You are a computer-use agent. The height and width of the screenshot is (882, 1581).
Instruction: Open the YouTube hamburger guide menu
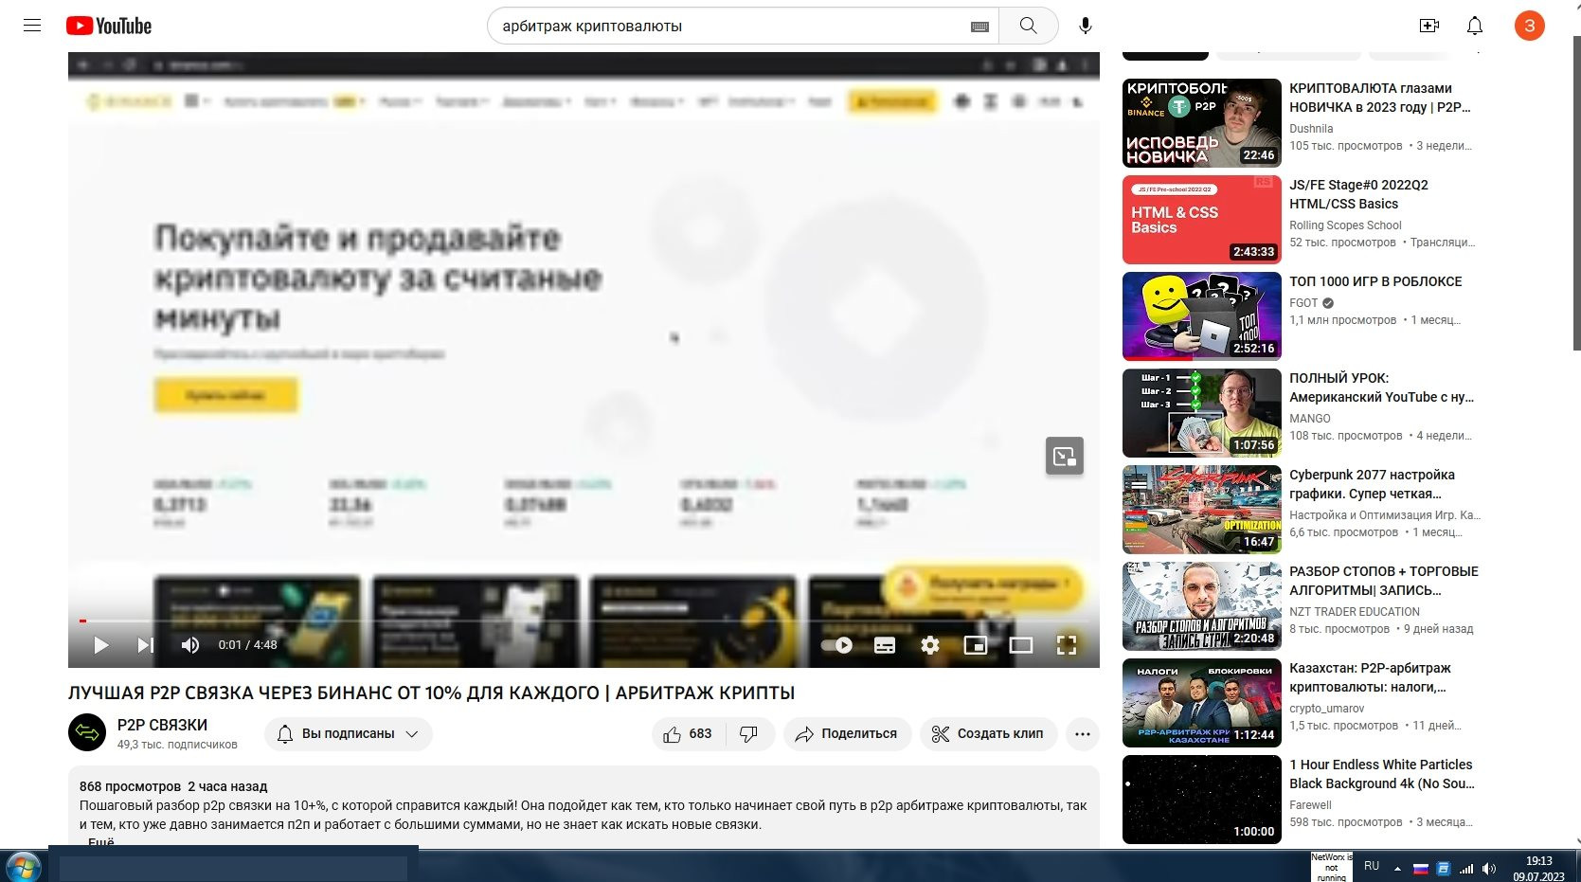click(x=32, y=26)
